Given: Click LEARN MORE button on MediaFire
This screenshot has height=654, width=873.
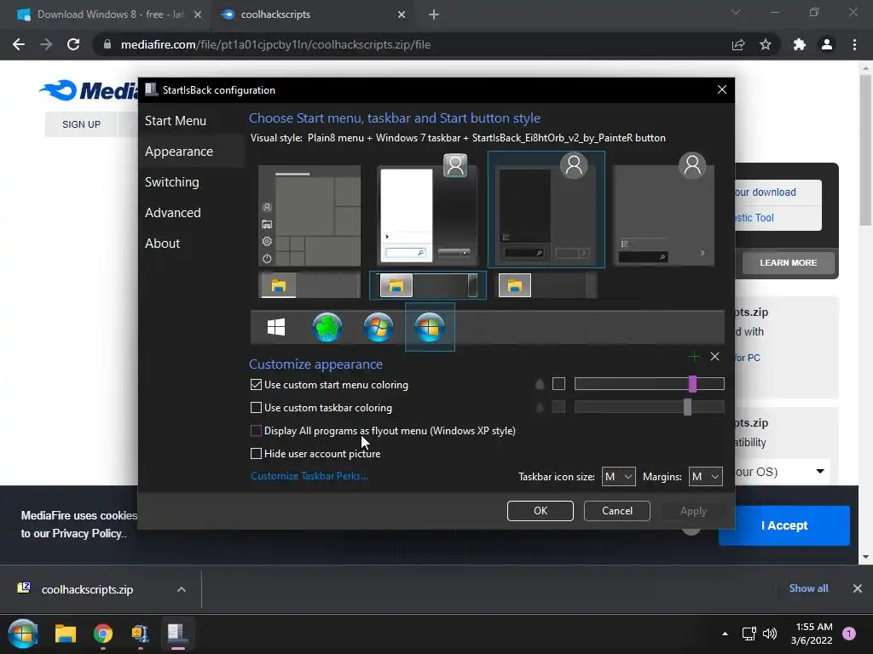Looking at the screenshot, I should 789,262.
